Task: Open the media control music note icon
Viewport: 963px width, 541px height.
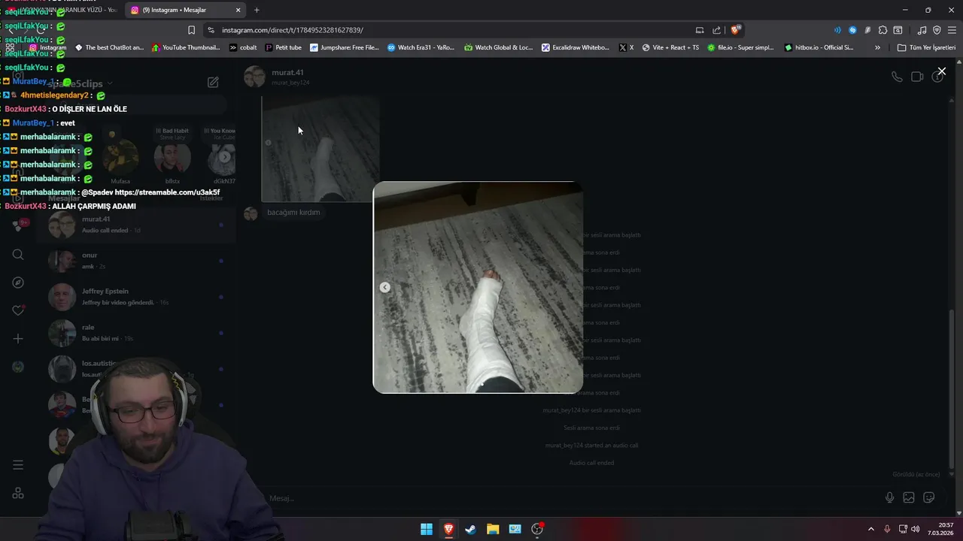Action: point(922,30)
